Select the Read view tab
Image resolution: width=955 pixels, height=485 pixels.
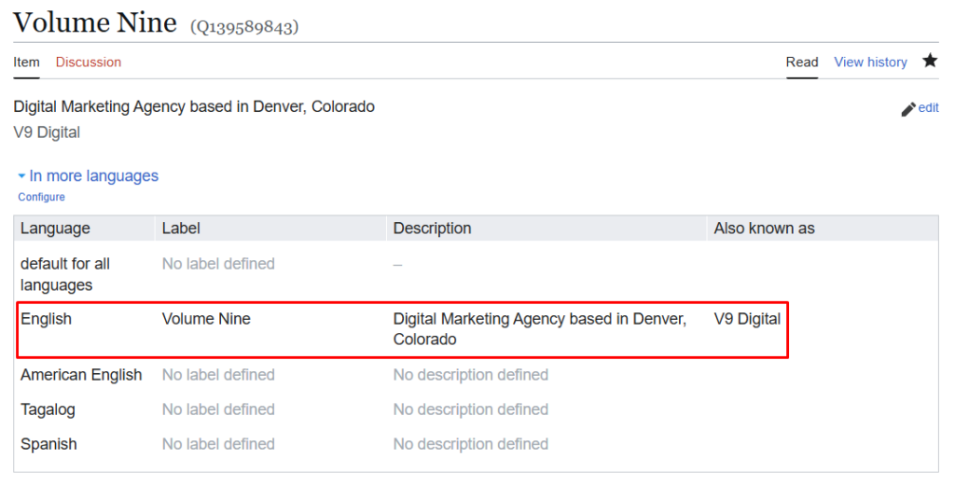tap(802, 62)
